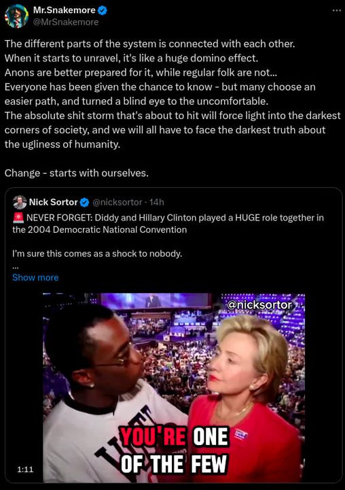Click the red siren emoji icon
The width and height of the screenshot is (345, 490).
click(x=18, y=217)
